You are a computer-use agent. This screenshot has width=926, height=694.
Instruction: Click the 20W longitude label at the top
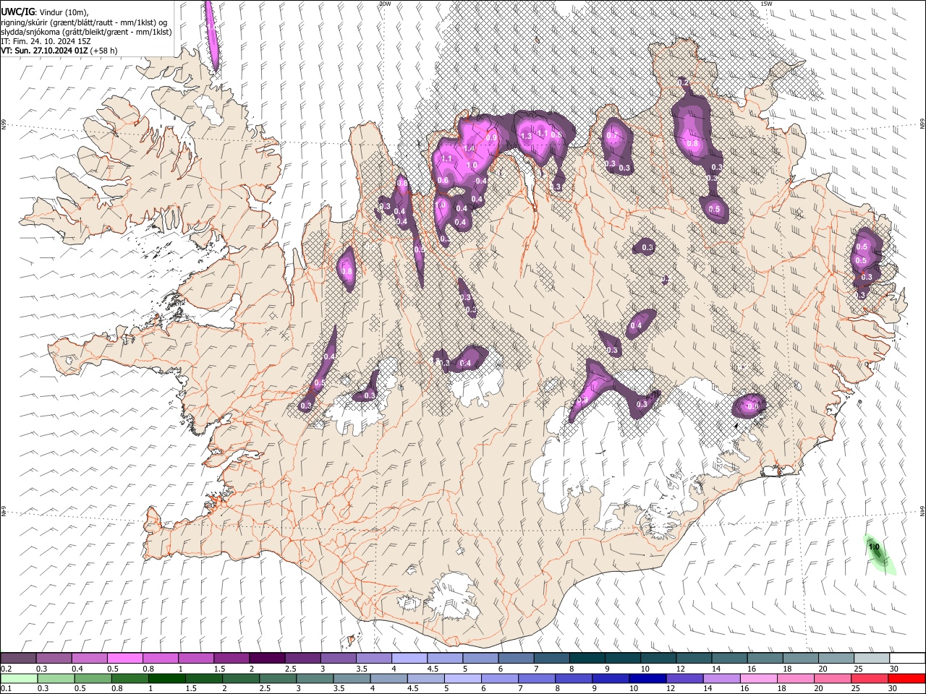click(x=385, y=4)
